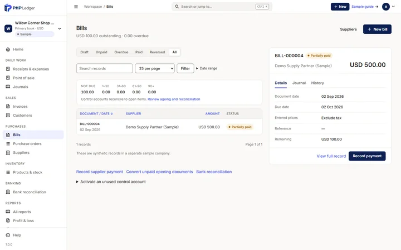Switch to the History tab
Image resolution: width=401 pixels, height=250 pixels.
(317, 83)
